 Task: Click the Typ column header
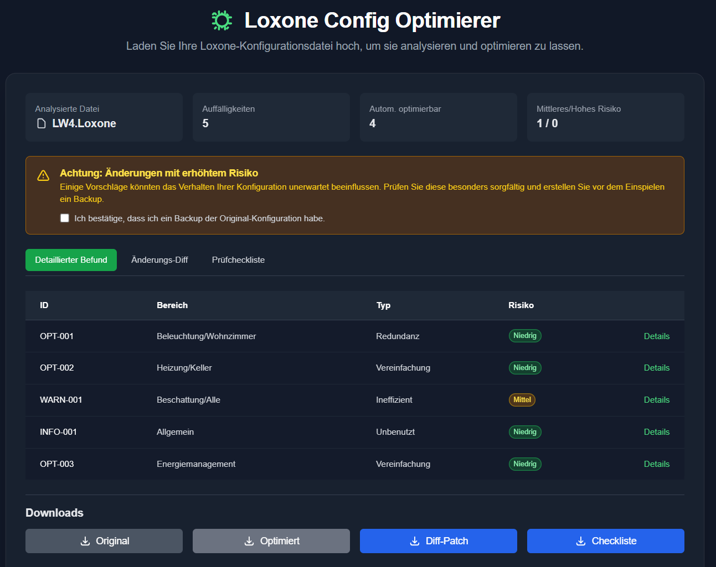point(383,305)
